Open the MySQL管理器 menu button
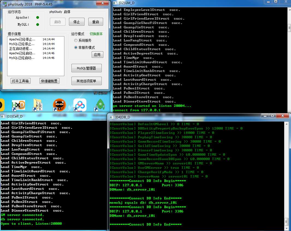 click(86, 68)
